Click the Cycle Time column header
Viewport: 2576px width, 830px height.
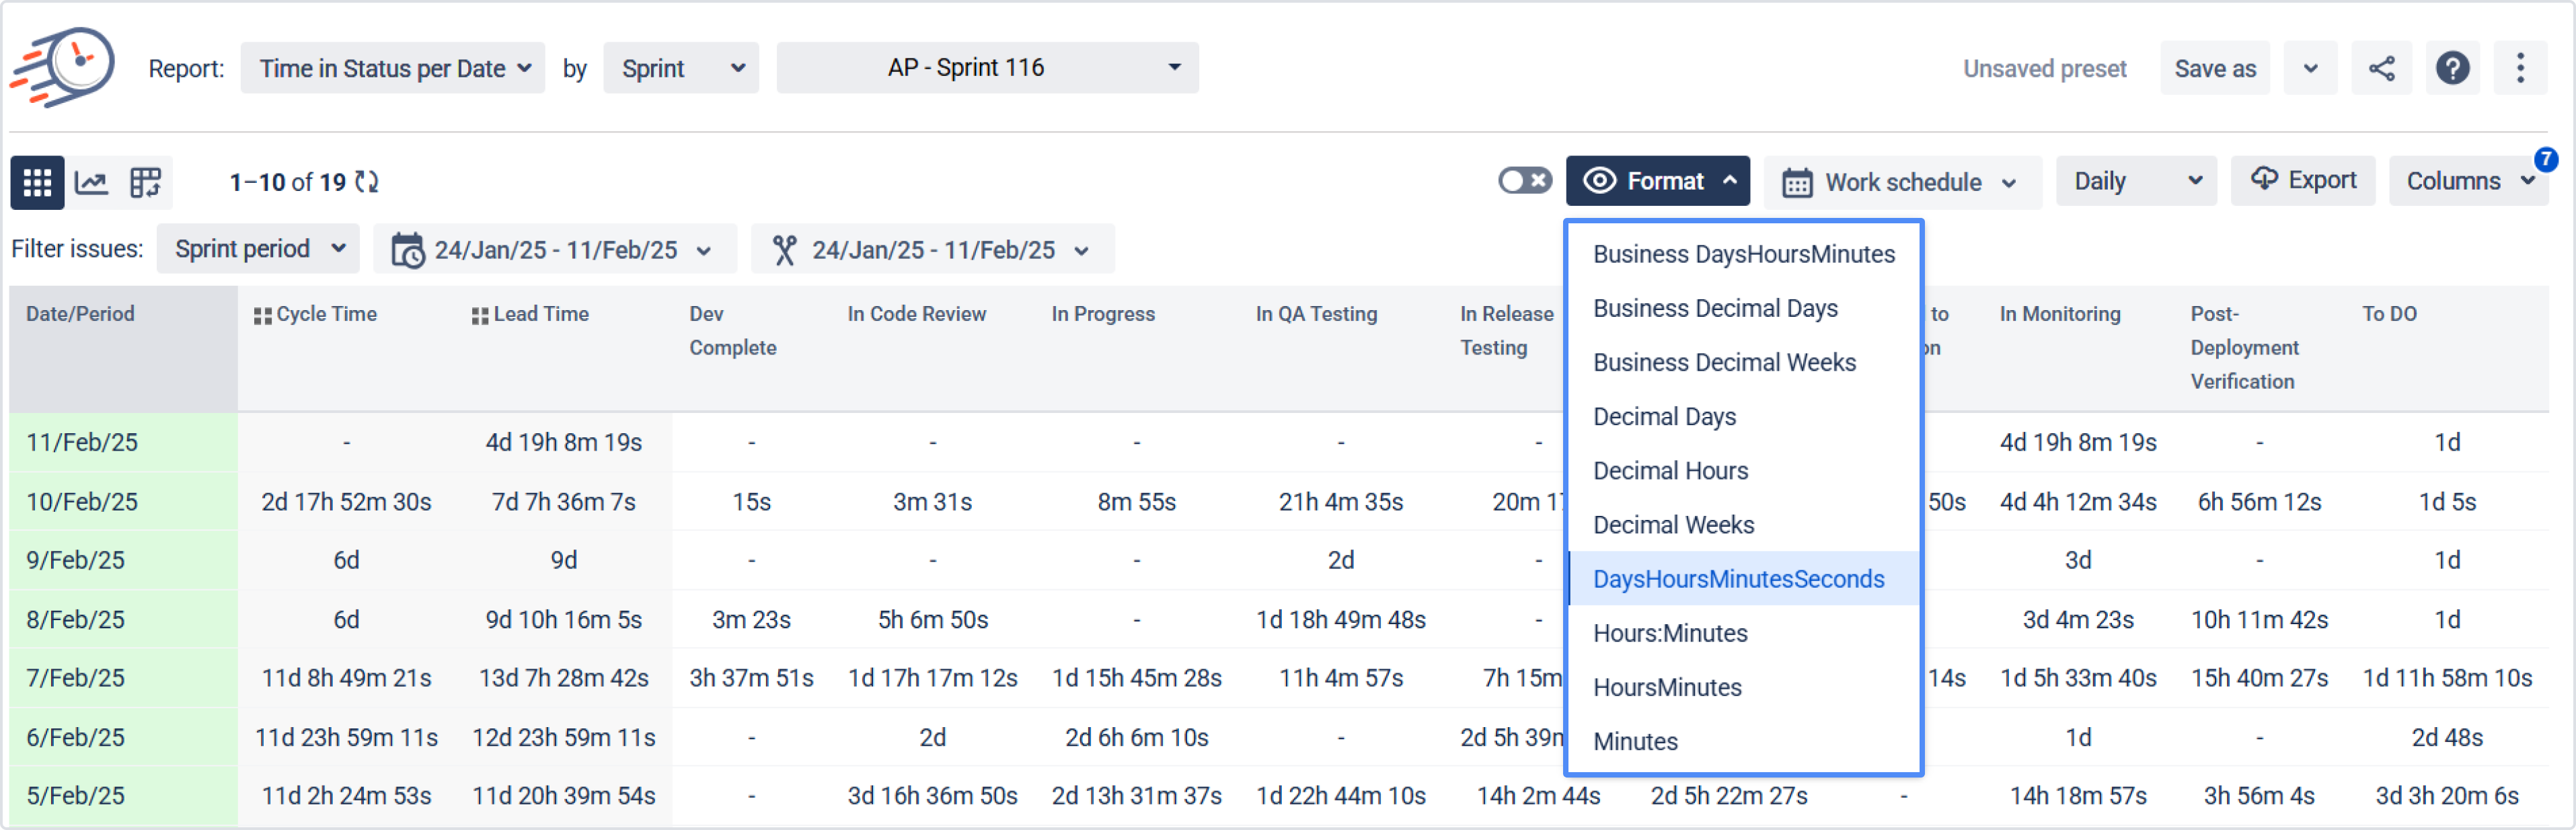click(x=326, y=314)
